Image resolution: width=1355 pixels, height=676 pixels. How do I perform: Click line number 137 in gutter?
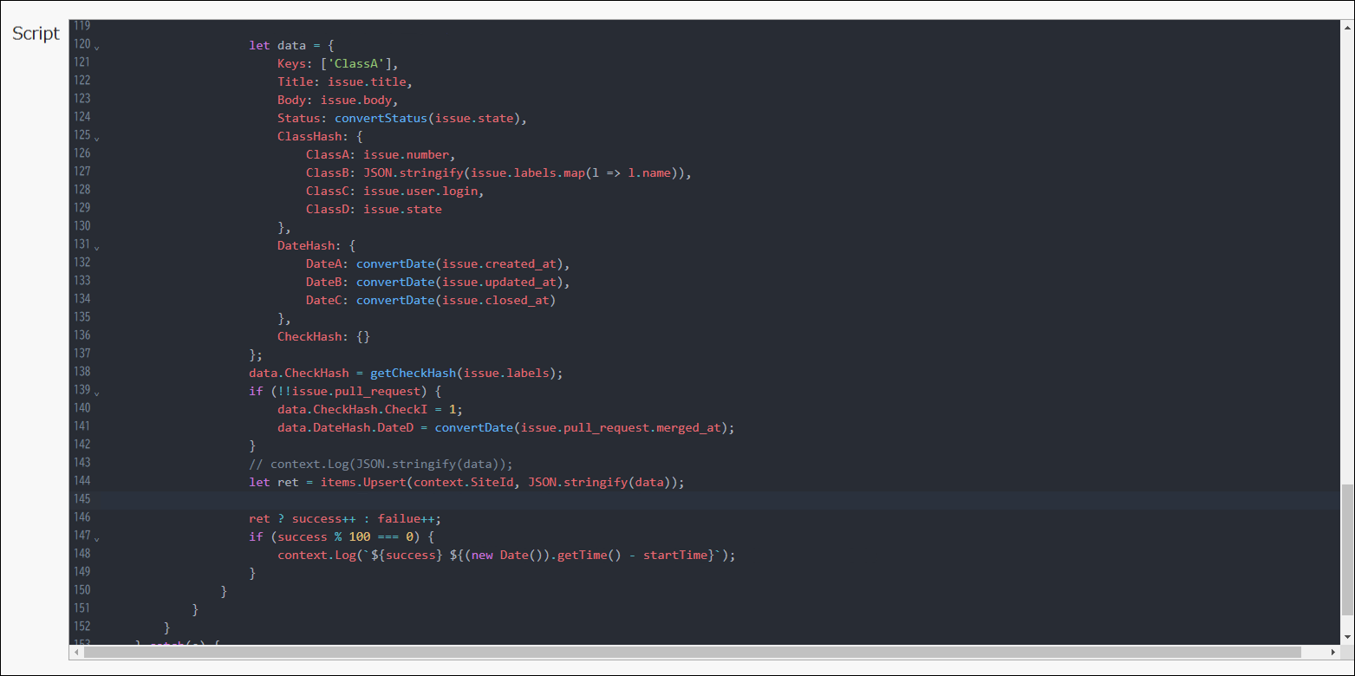point(81,353)
